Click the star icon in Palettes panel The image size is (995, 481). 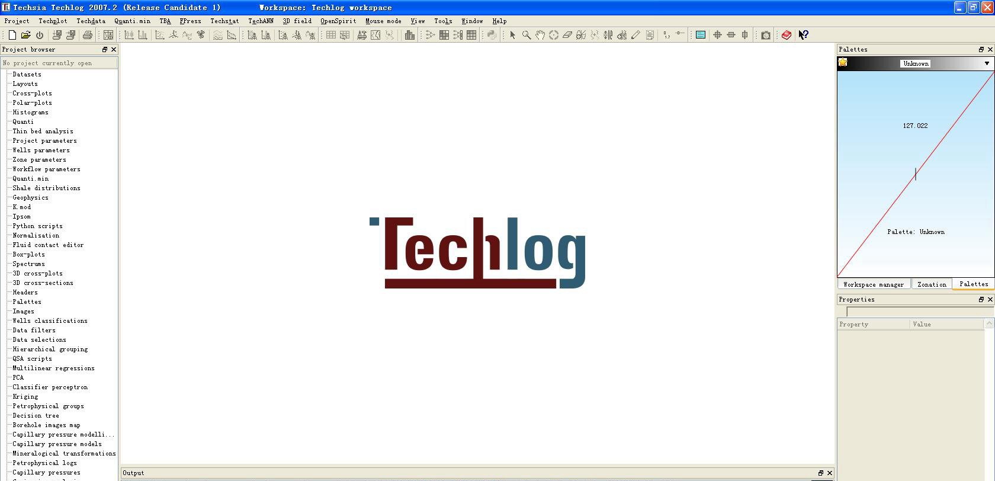tap(843, 62)
